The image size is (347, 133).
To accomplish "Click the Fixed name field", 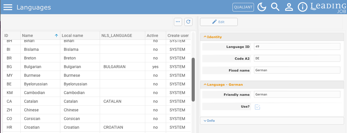I will point(297,70).
